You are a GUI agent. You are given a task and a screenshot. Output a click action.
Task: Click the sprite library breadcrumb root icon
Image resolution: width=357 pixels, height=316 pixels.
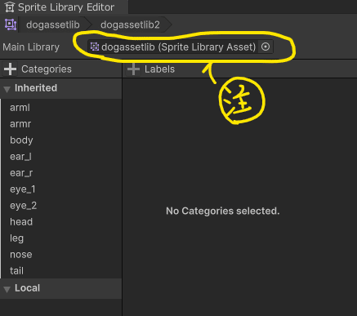click(x=11, y=24)
